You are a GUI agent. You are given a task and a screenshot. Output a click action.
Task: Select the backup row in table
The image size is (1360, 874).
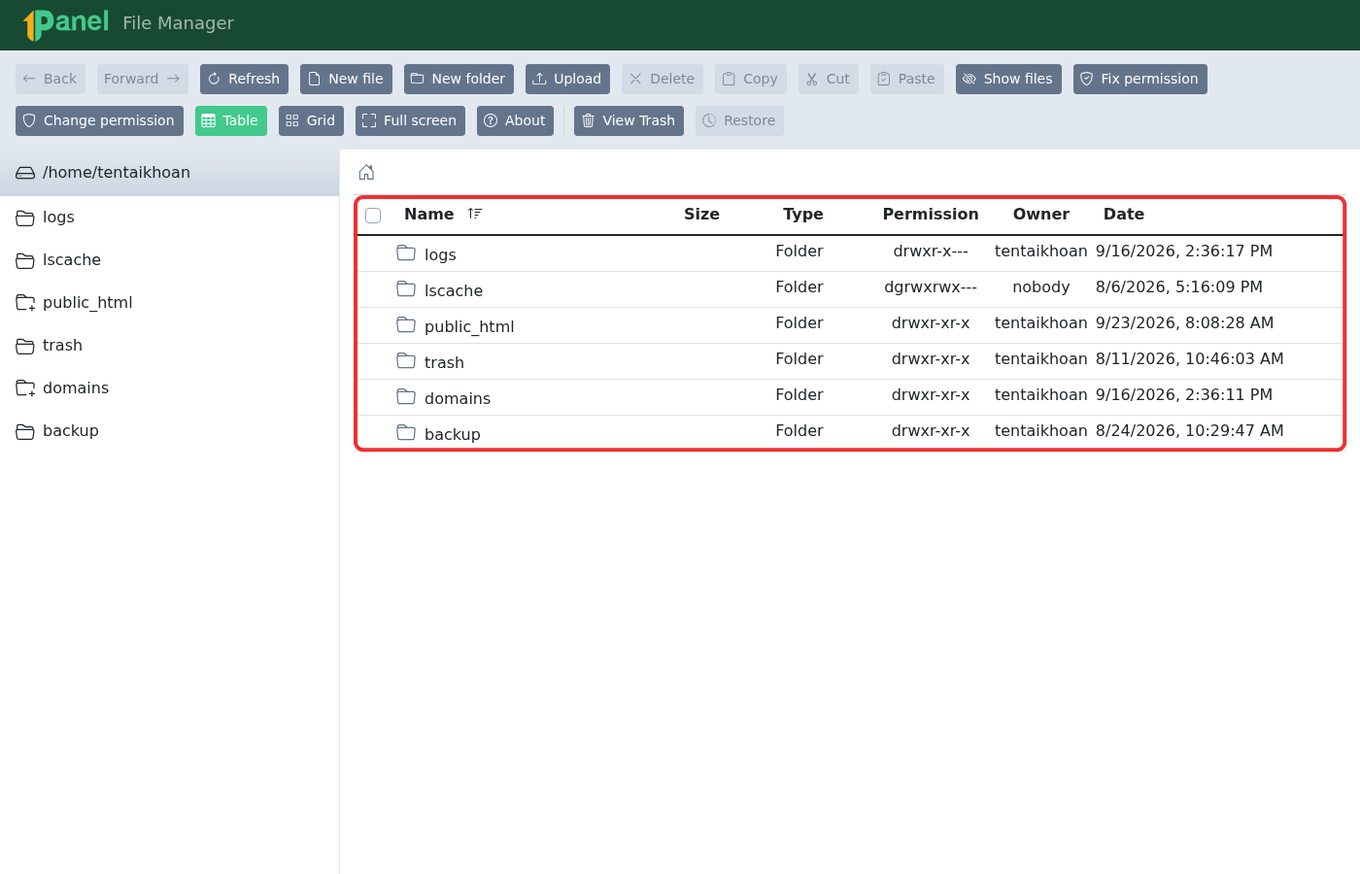pos(850,433)
